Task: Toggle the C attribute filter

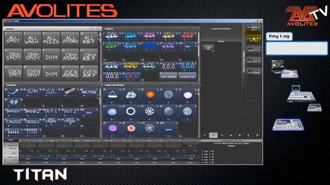Action: pos(222,135)
